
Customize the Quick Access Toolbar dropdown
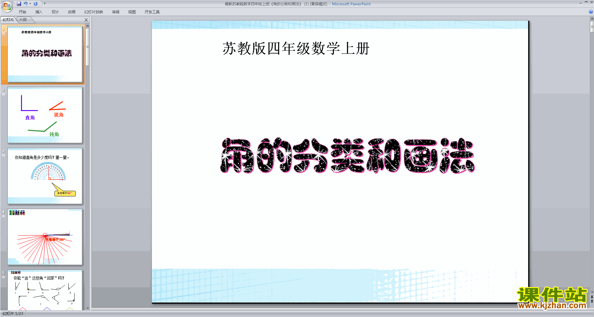[45, 4]
